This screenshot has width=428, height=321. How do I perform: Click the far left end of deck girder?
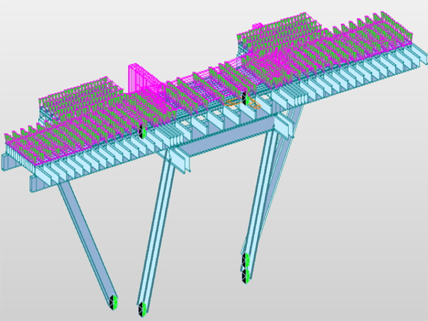point(7,160)
